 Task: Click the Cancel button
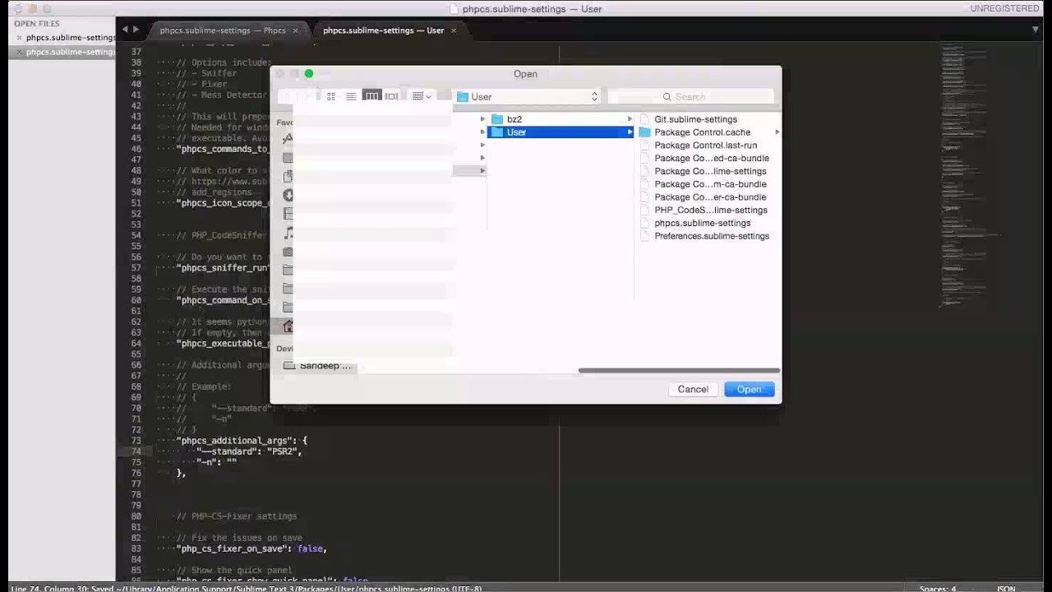click(x=693, y=389)
